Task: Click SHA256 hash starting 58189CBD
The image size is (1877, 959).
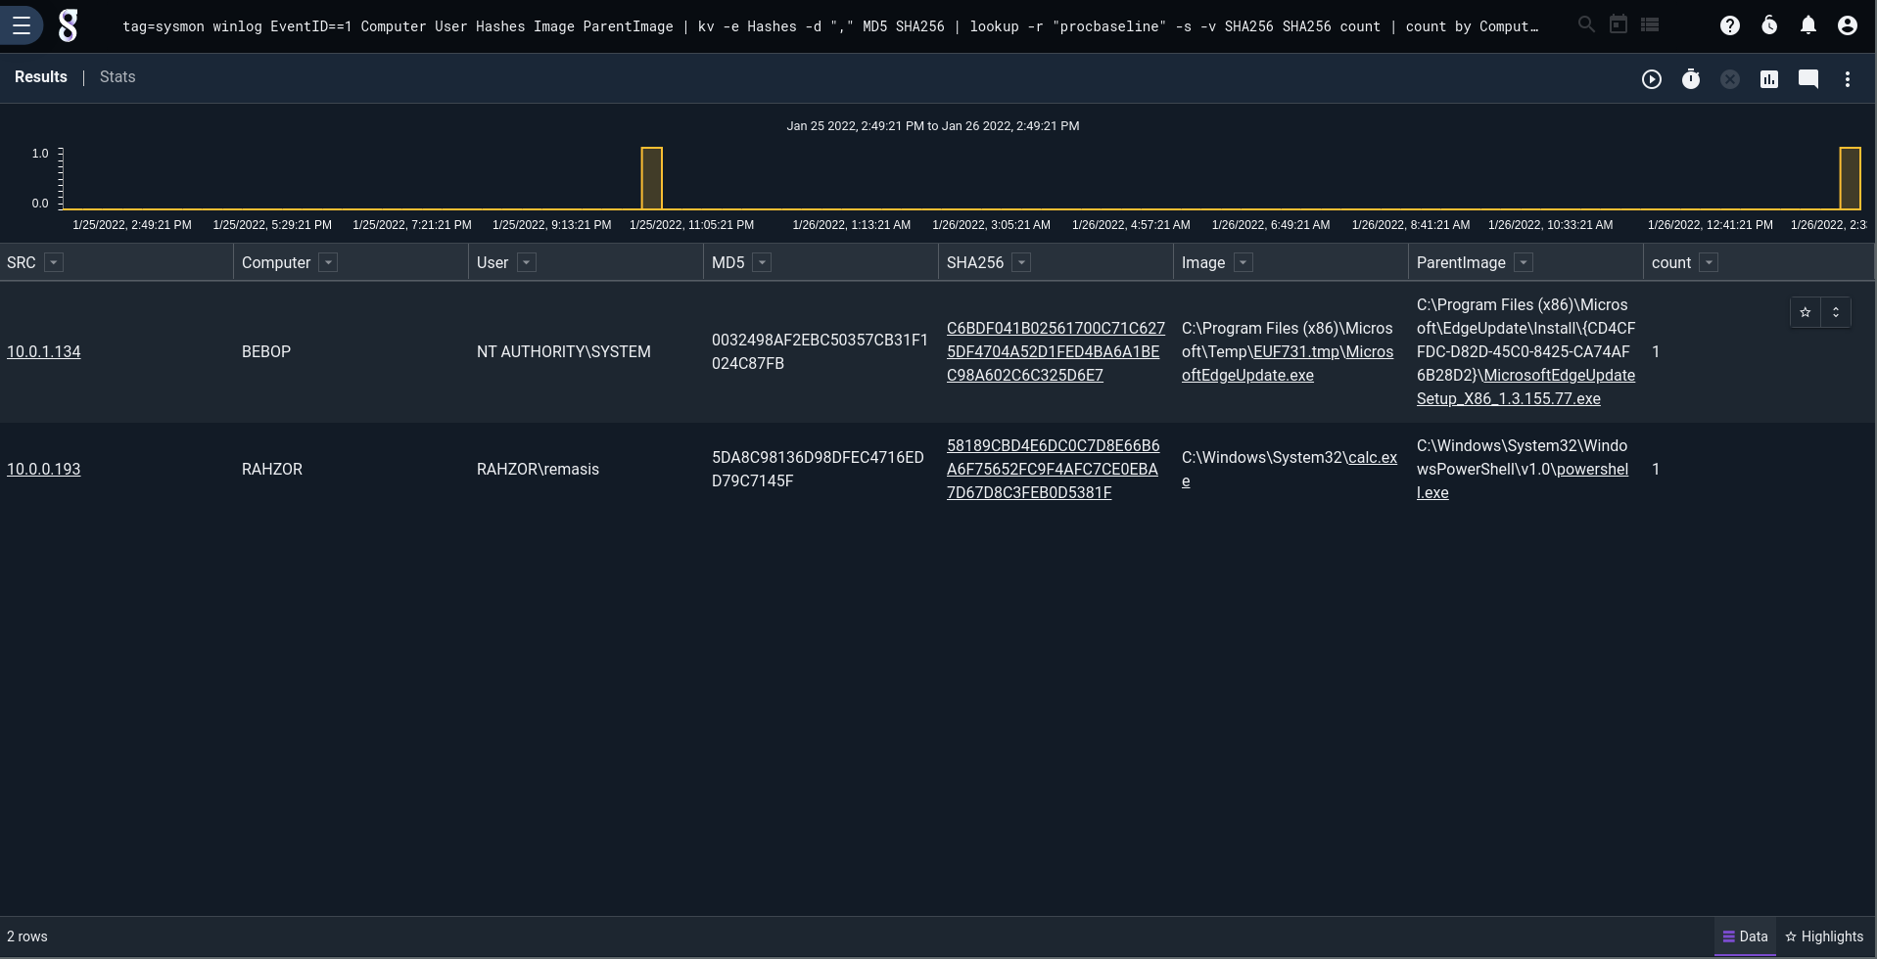Action: [1053, 469]
